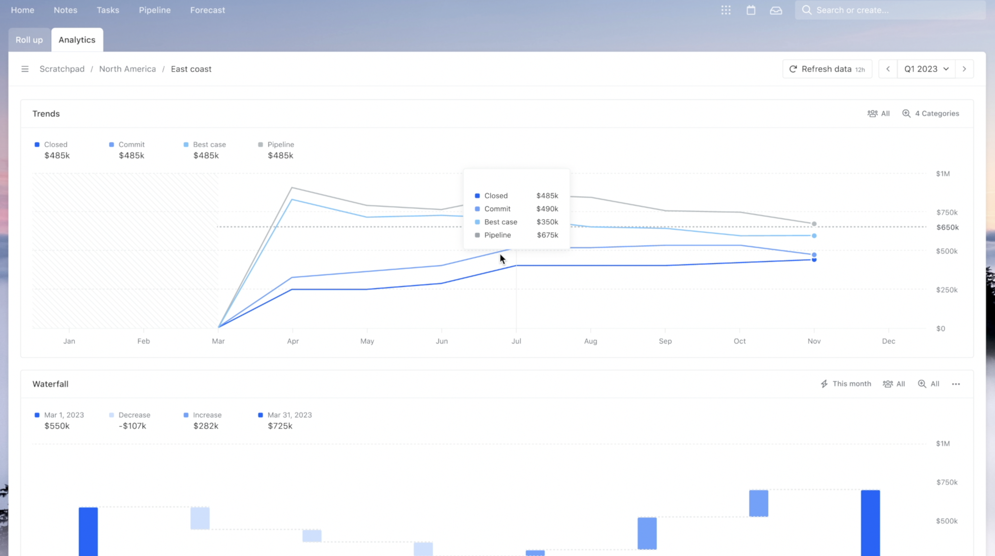995x556 pixels.
Task: Go to the previous quarter with the left chevron
Action: (888, 69)
